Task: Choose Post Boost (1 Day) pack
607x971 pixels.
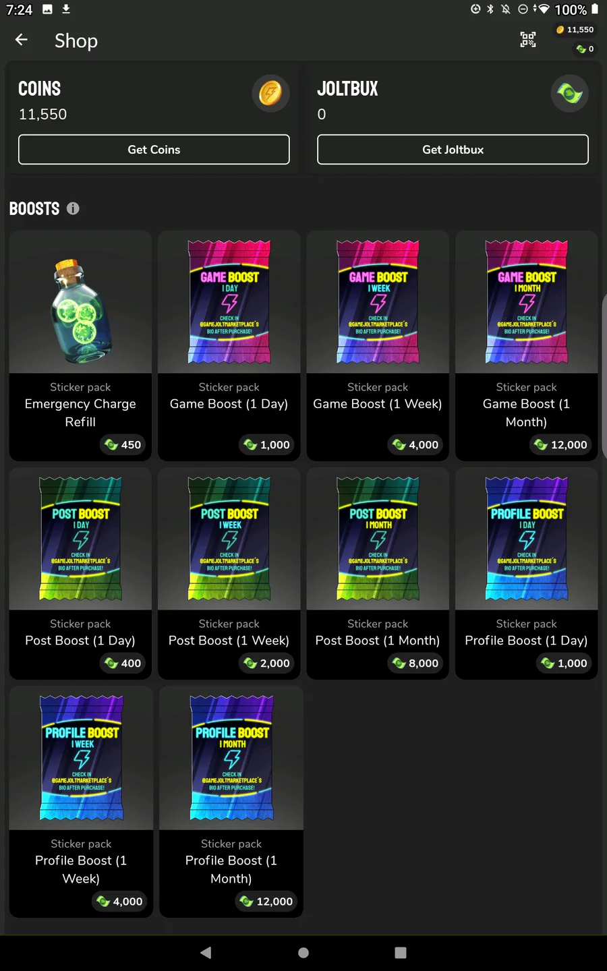Action: pos(80,573)
